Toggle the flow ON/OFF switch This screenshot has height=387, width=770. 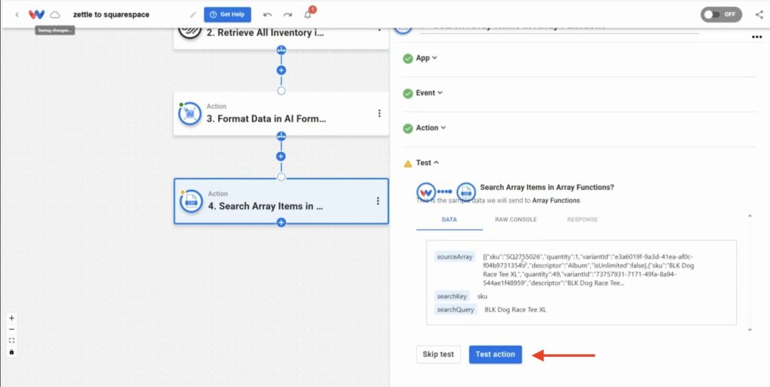coord(721,15)
